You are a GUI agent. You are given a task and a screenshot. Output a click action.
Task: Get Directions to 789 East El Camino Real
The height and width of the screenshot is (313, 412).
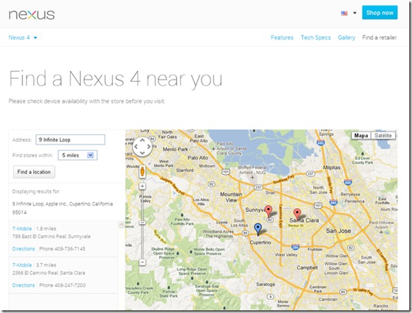click(x=23, y=248)
